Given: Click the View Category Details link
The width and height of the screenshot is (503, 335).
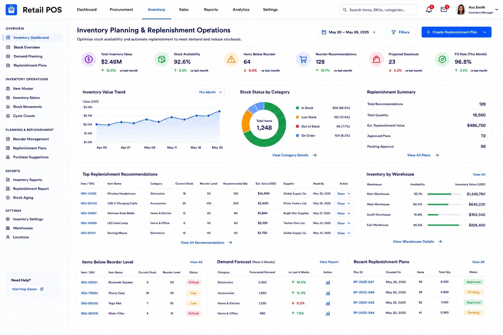Looking at the screenshot, I should pos(294,155).
